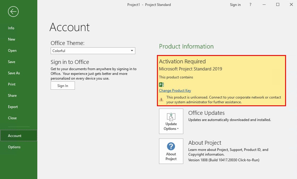Click the back arrow circle icon
The height and width of the screenshot is (179, 297).
tap(13, 12)
